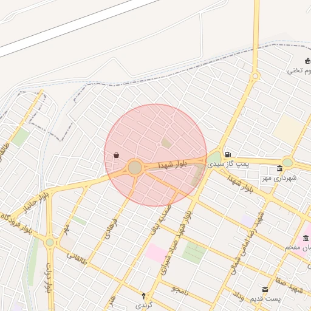Select the museum icon above مفخم label
The height and width of the screenshot is (311, 311).
[x=306, y=238]
